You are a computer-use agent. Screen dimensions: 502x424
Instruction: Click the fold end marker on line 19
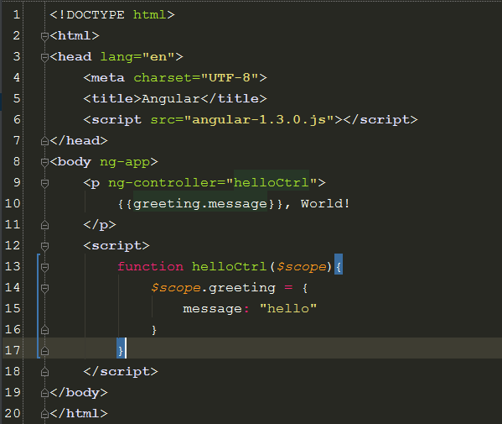[x=44, y=393]
